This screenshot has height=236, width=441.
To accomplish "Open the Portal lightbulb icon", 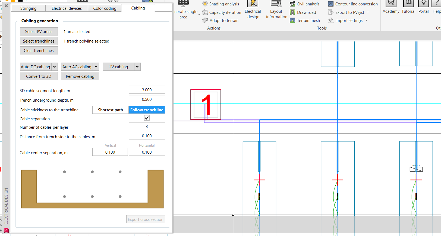I will pos(423,3).
